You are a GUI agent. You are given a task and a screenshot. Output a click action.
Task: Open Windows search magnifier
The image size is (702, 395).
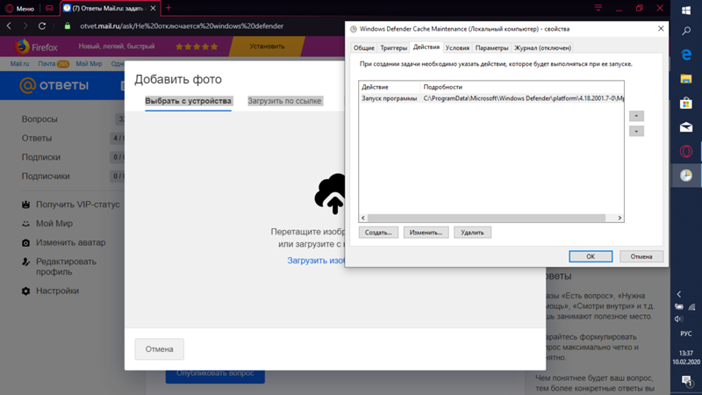tap(686, 31)
